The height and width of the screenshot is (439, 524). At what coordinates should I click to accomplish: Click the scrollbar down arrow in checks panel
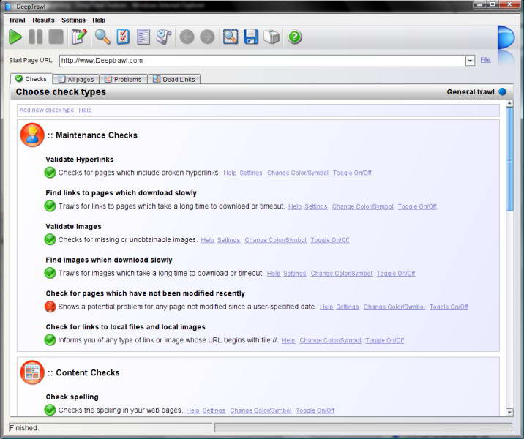509,412
